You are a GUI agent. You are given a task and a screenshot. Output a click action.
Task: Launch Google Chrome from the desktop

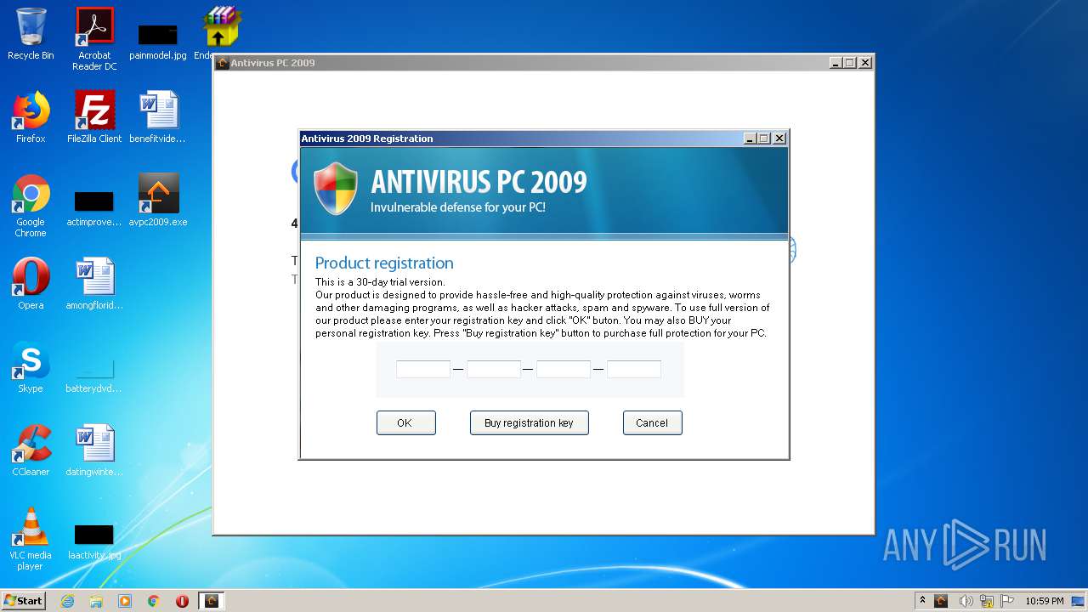(31, 206)
